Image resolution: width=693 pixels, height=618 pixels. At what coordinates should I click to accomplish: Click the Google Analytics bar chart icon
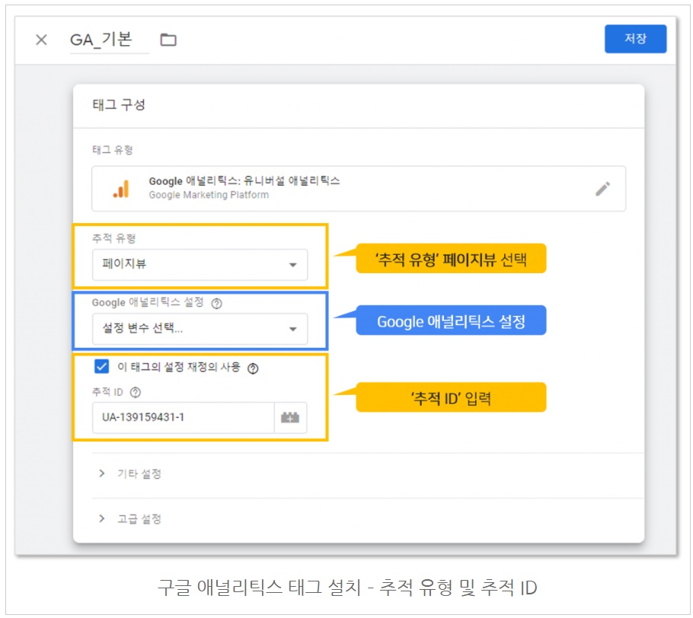pos(121,189)
